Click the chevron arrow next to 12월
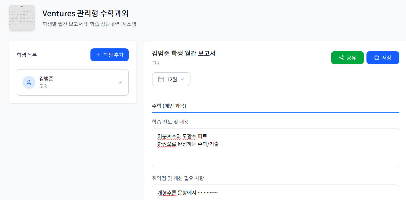The width and height of the screenshot is (406, 200). tap(182, 79)
